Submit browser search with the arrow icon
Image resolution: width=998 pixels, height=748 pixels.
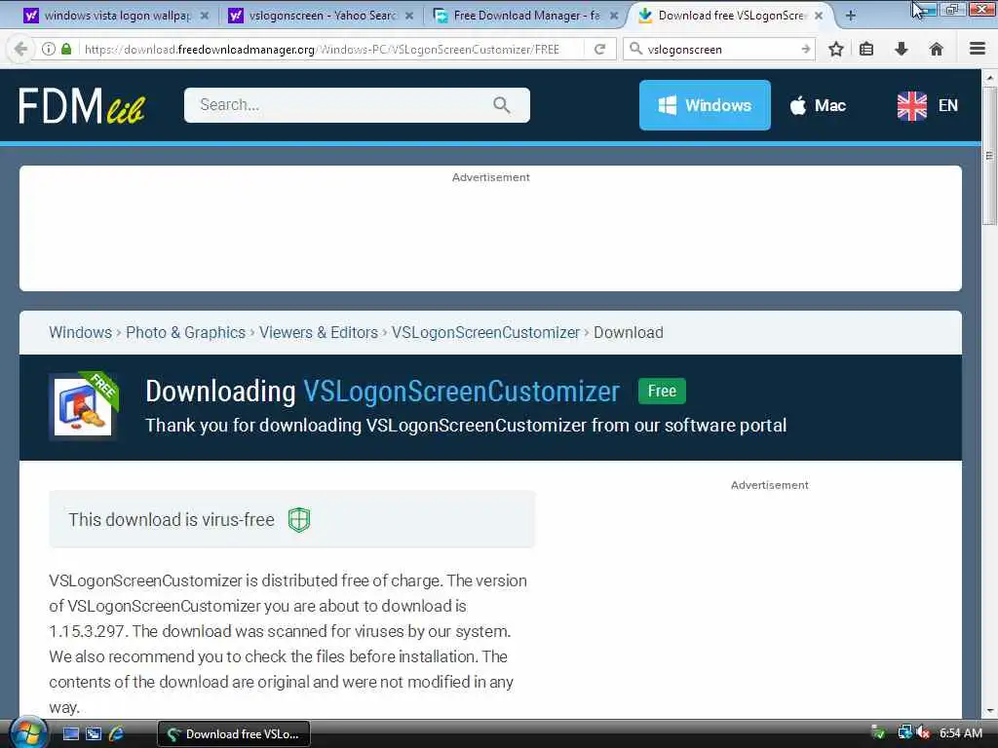click(x=805, y=49)
